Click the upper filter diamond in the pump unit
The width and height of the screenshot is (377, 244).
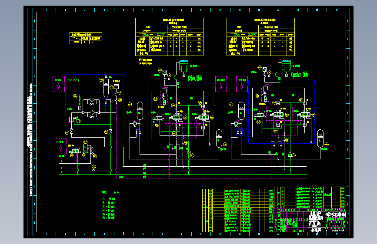tap(92, 100)
